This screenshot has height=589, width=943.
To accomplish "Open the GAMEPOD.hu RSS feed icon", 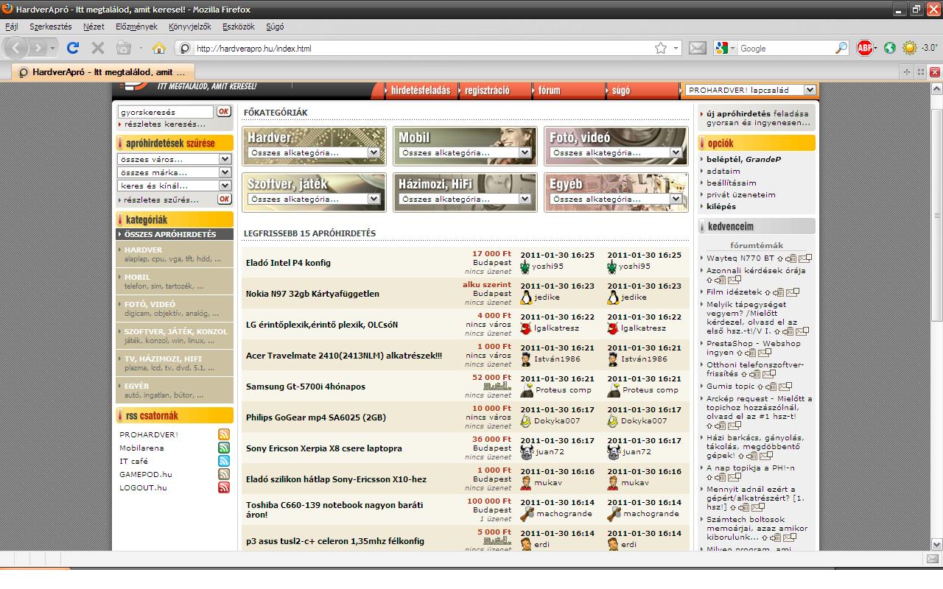I will (x=224, y=474).
